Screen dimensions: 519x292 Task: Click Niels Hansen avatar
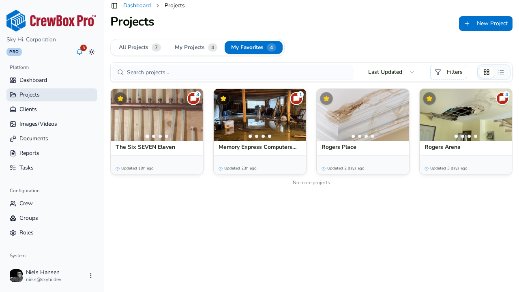tap(16, 276)
